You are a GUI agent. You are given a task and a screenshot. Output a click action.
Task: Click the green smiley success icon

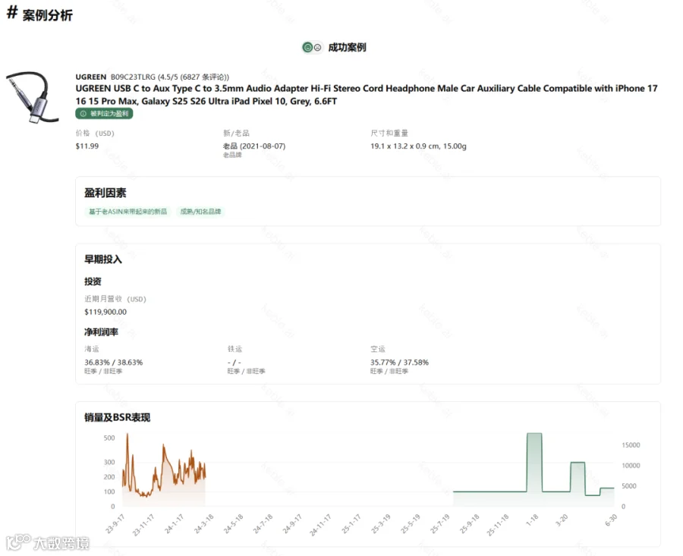(307, 47)
